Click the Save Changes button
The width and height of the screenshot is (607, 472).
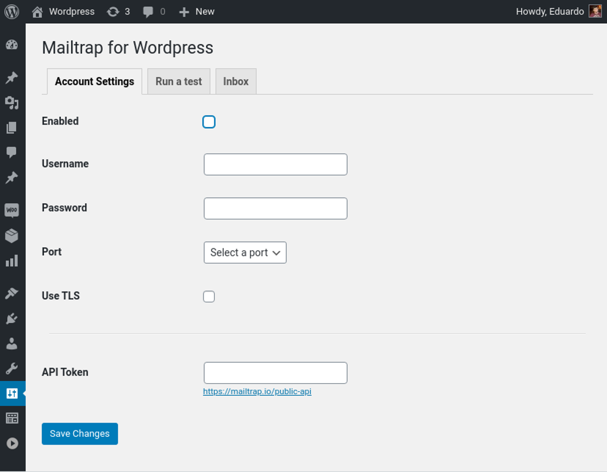click(x=80, y=434)
